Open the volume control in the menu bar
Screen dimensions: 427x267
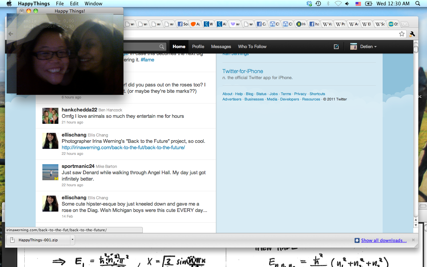click(347, 4)
